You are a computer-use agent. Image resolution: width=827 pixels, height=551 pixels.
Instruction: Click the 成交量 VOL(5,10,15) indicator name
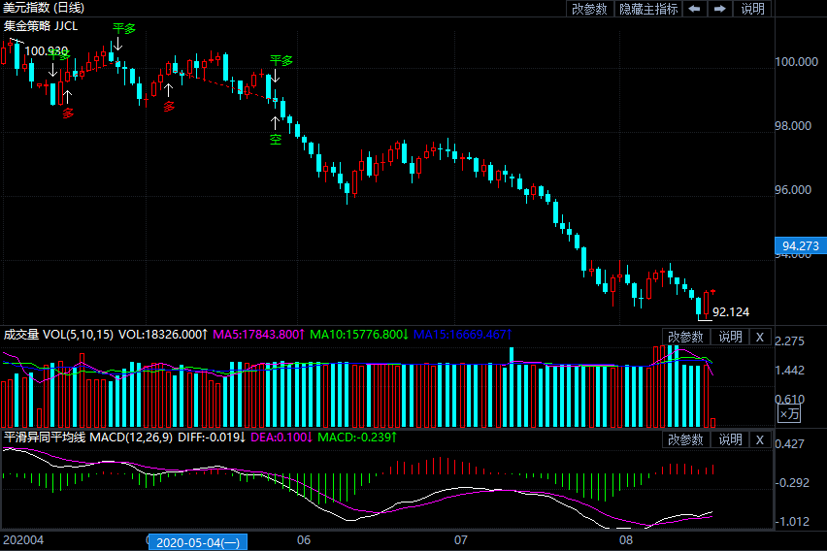pos(58,335)
